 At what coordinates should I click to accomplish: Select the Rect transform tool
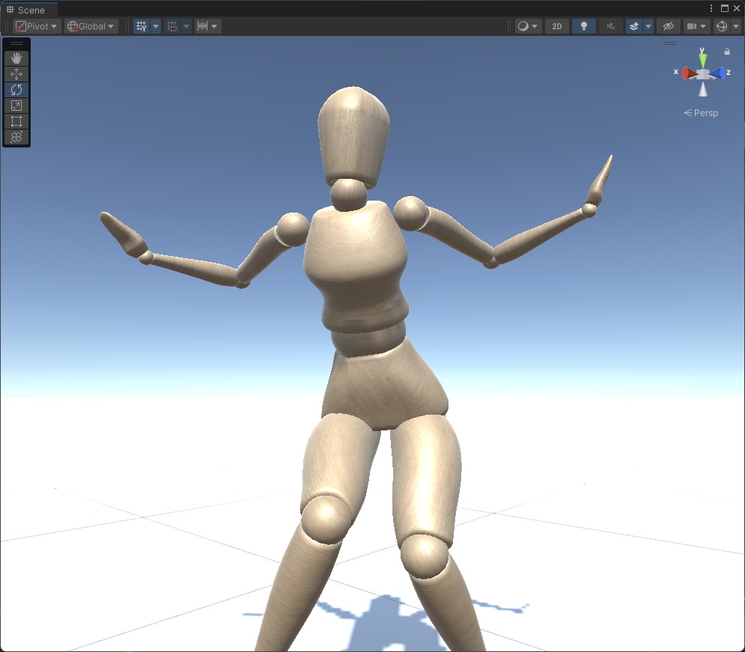click(x=16, y=121)
